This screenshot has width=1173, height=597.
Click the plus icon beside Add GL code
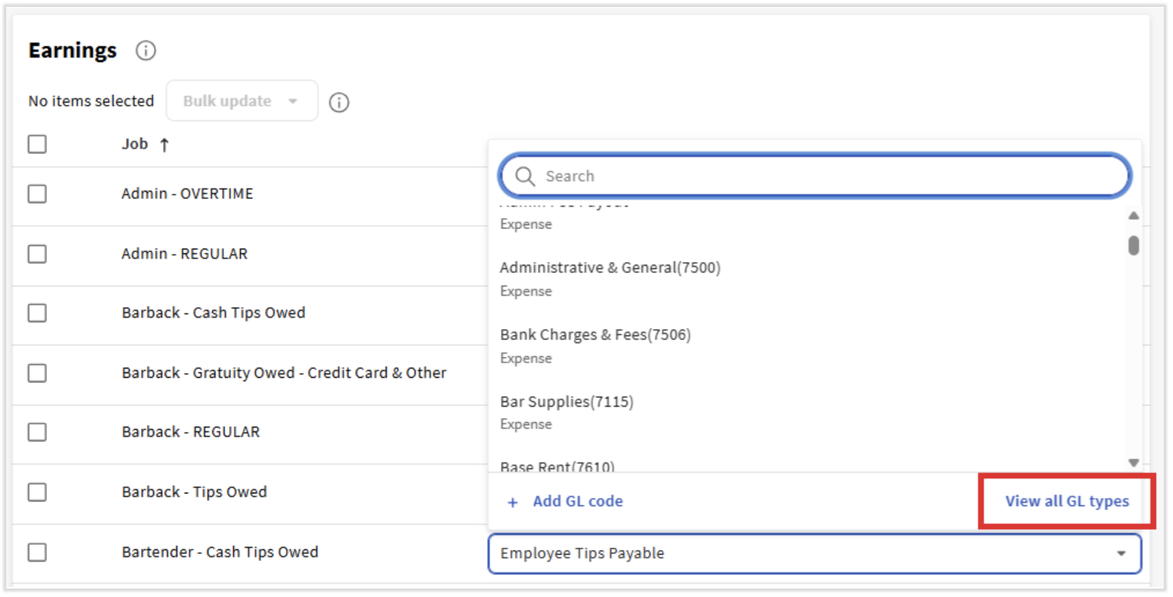[512, 502]
